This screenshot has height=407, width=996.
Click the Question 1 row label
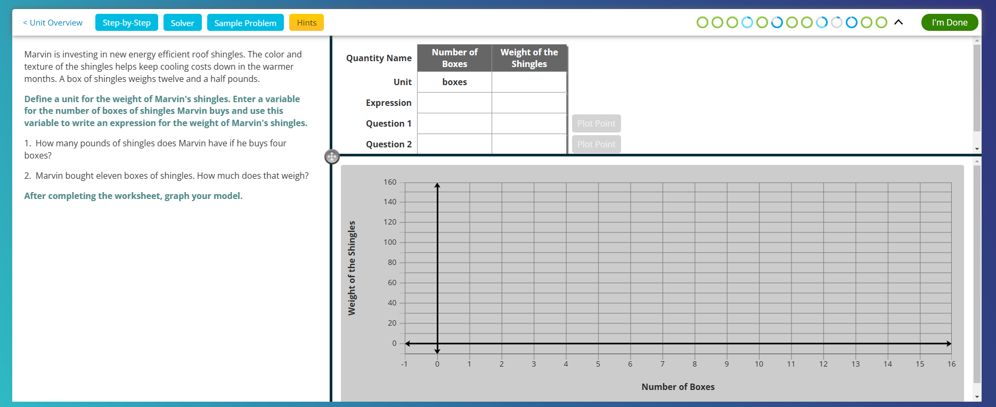[x=388, y=123]
